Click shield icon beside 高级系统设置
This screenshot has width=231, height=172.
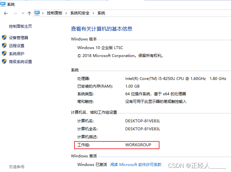coord(4,61)
